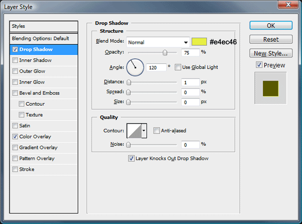
Task: Click the OK button
Action: [x=271, y=26]
